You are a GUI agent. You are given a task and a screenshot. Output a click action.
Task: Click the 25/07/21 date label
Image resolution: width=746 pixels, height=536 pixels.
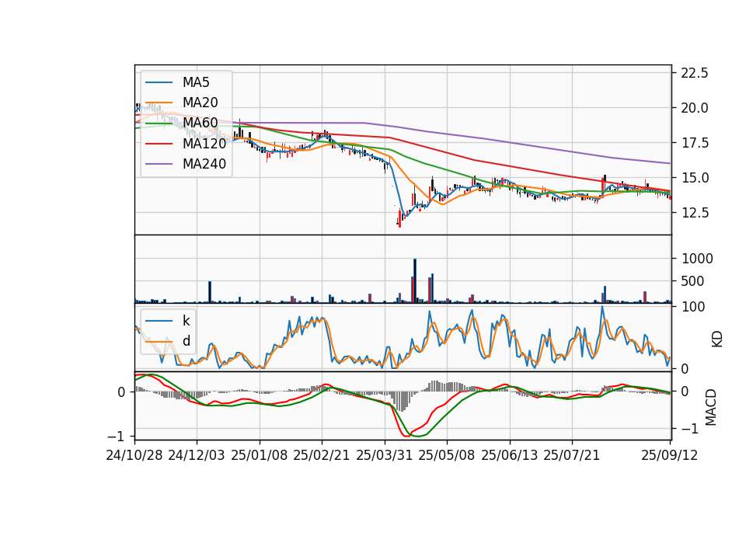pos(571,455)
